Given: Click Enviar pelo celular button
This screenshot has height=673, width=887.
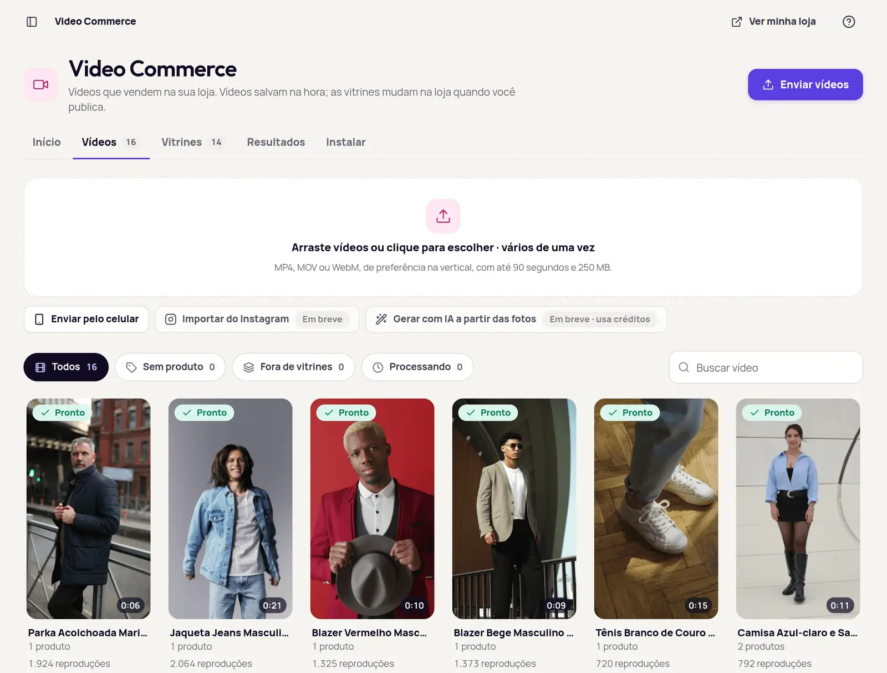Looking at the screenshot, I should [x=86, y=319].
